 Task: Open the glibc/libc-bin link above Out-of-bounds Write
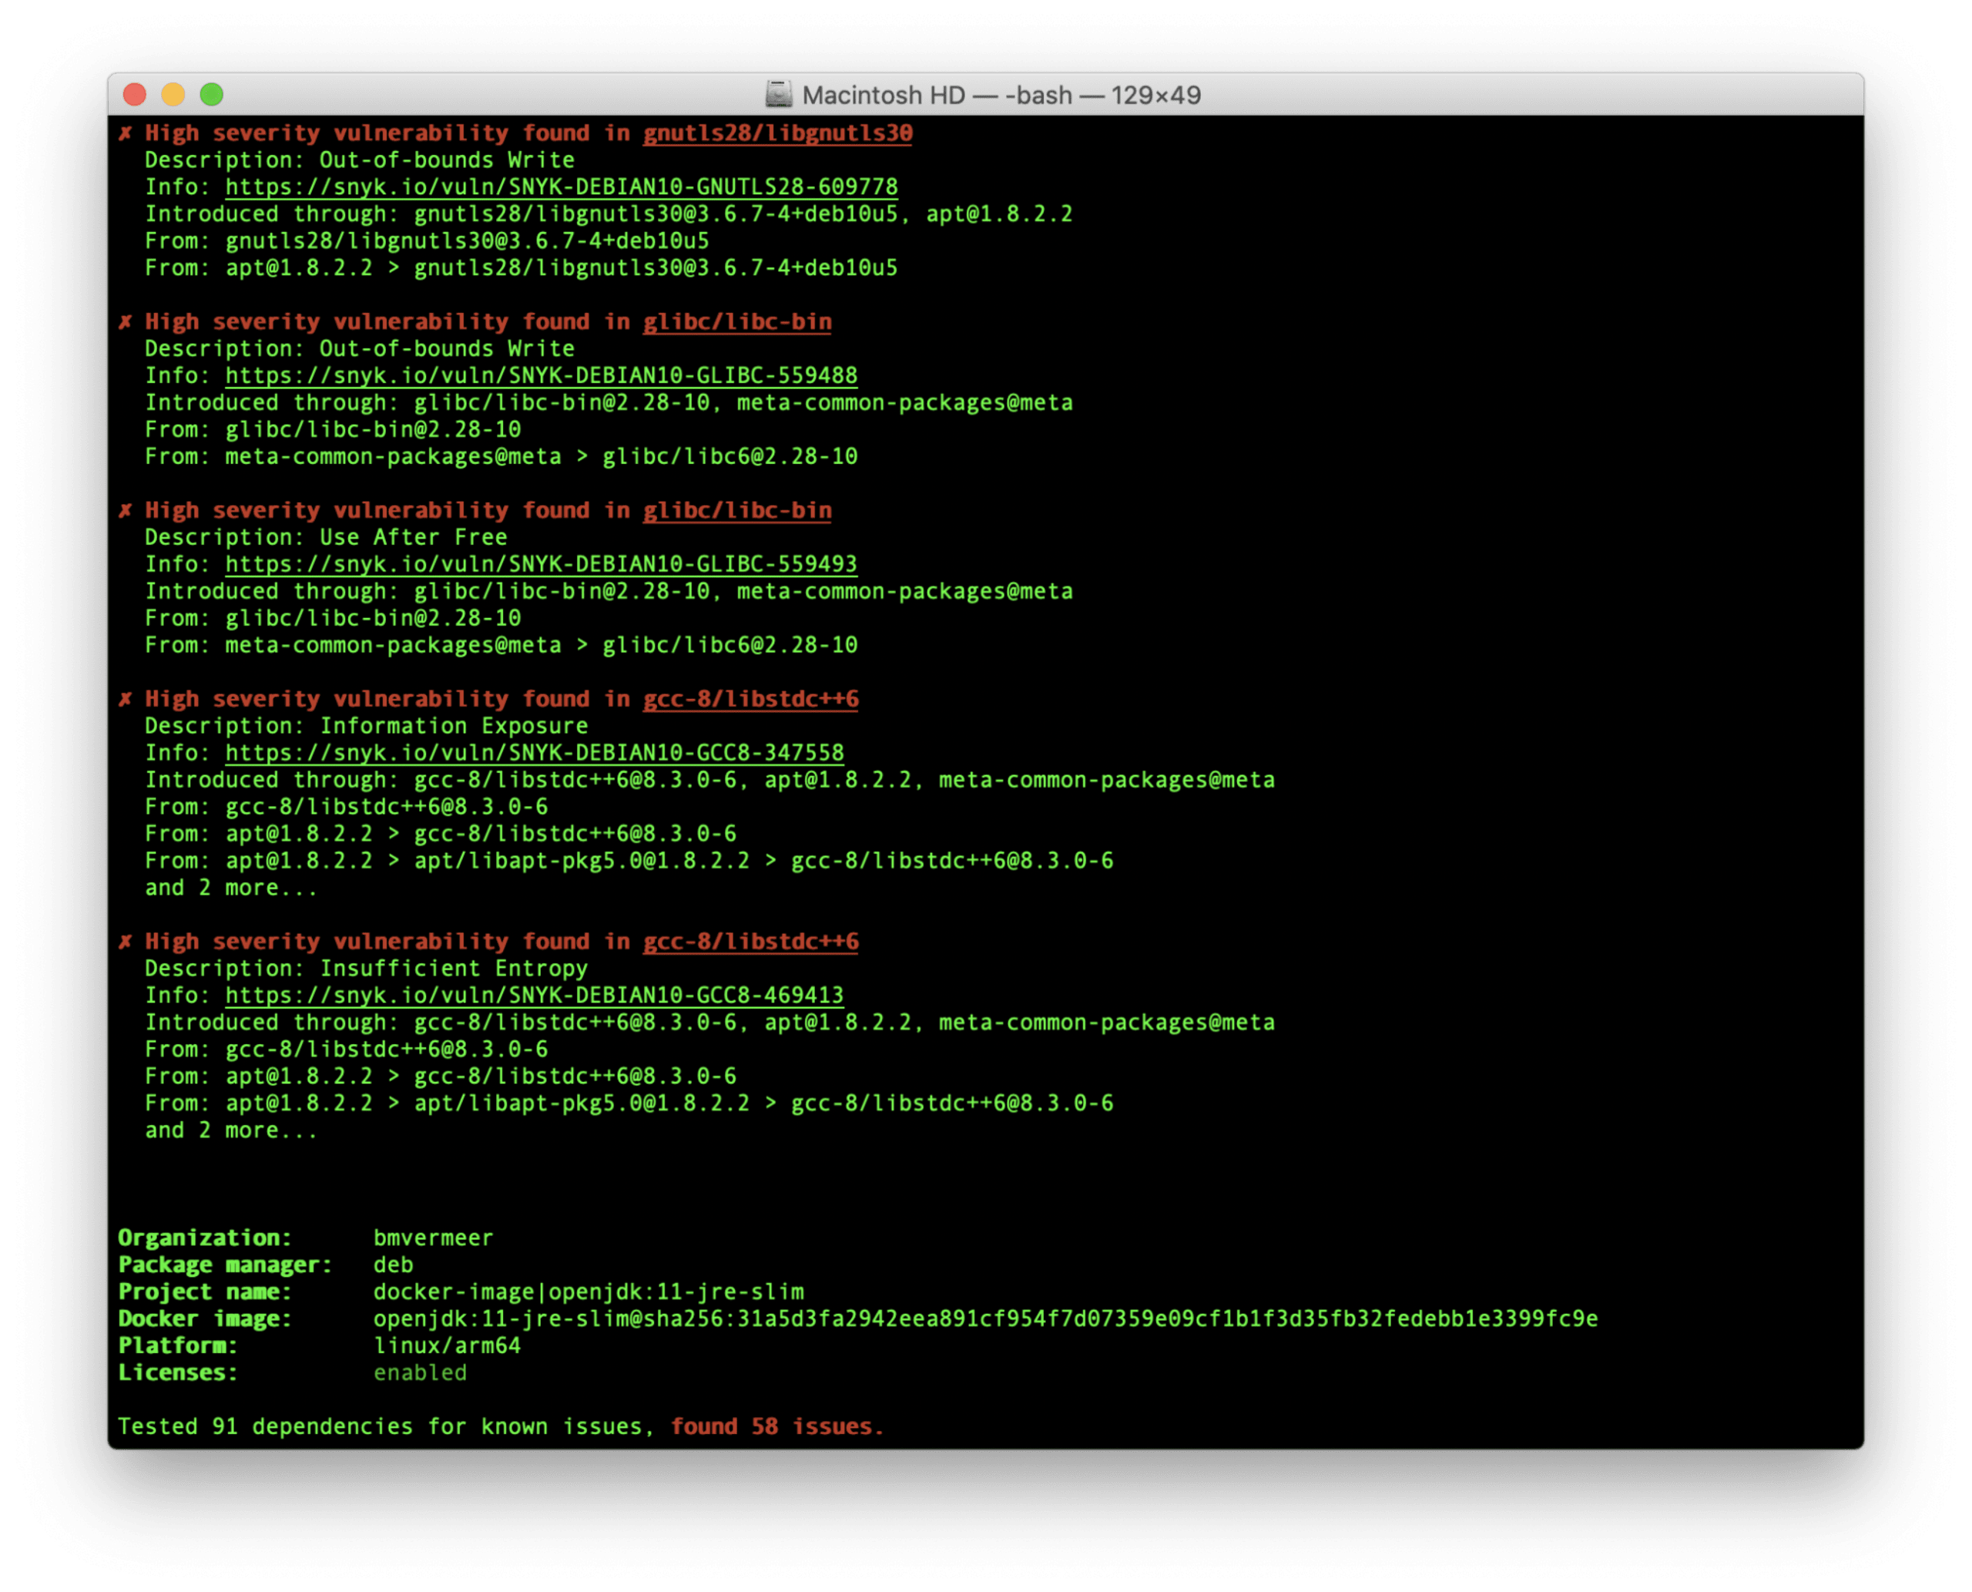tap(737, 322)
